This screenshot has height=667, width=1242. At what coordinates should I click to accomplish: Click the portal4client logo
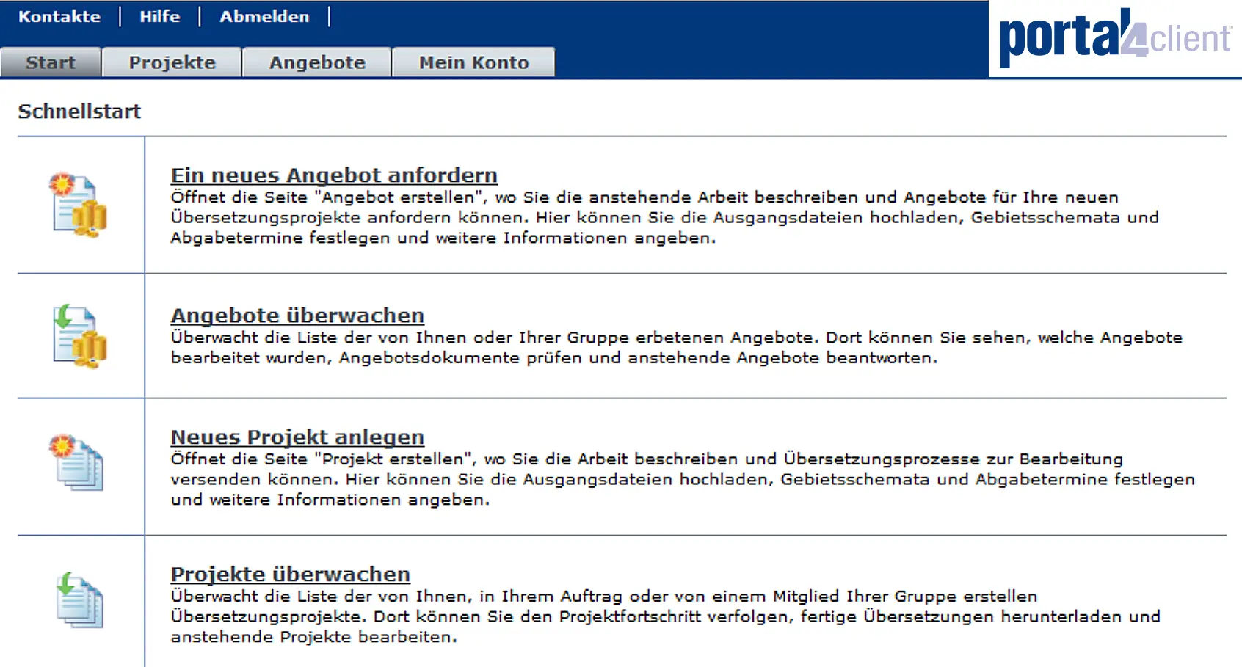pos(1114,38)
